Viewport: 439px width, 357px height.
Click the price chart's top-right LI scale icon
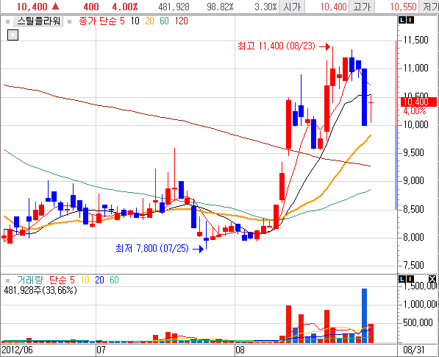[406, 20]
